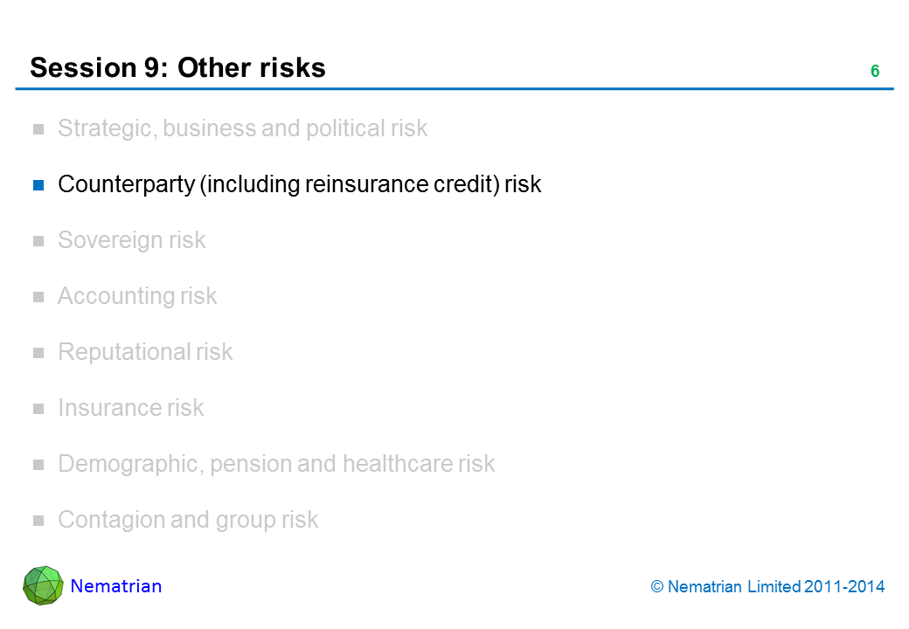Viewport: 909px width, 629px height.
Task: Click the green Nematrian polyhedron logo
Action: pos(43,585)
